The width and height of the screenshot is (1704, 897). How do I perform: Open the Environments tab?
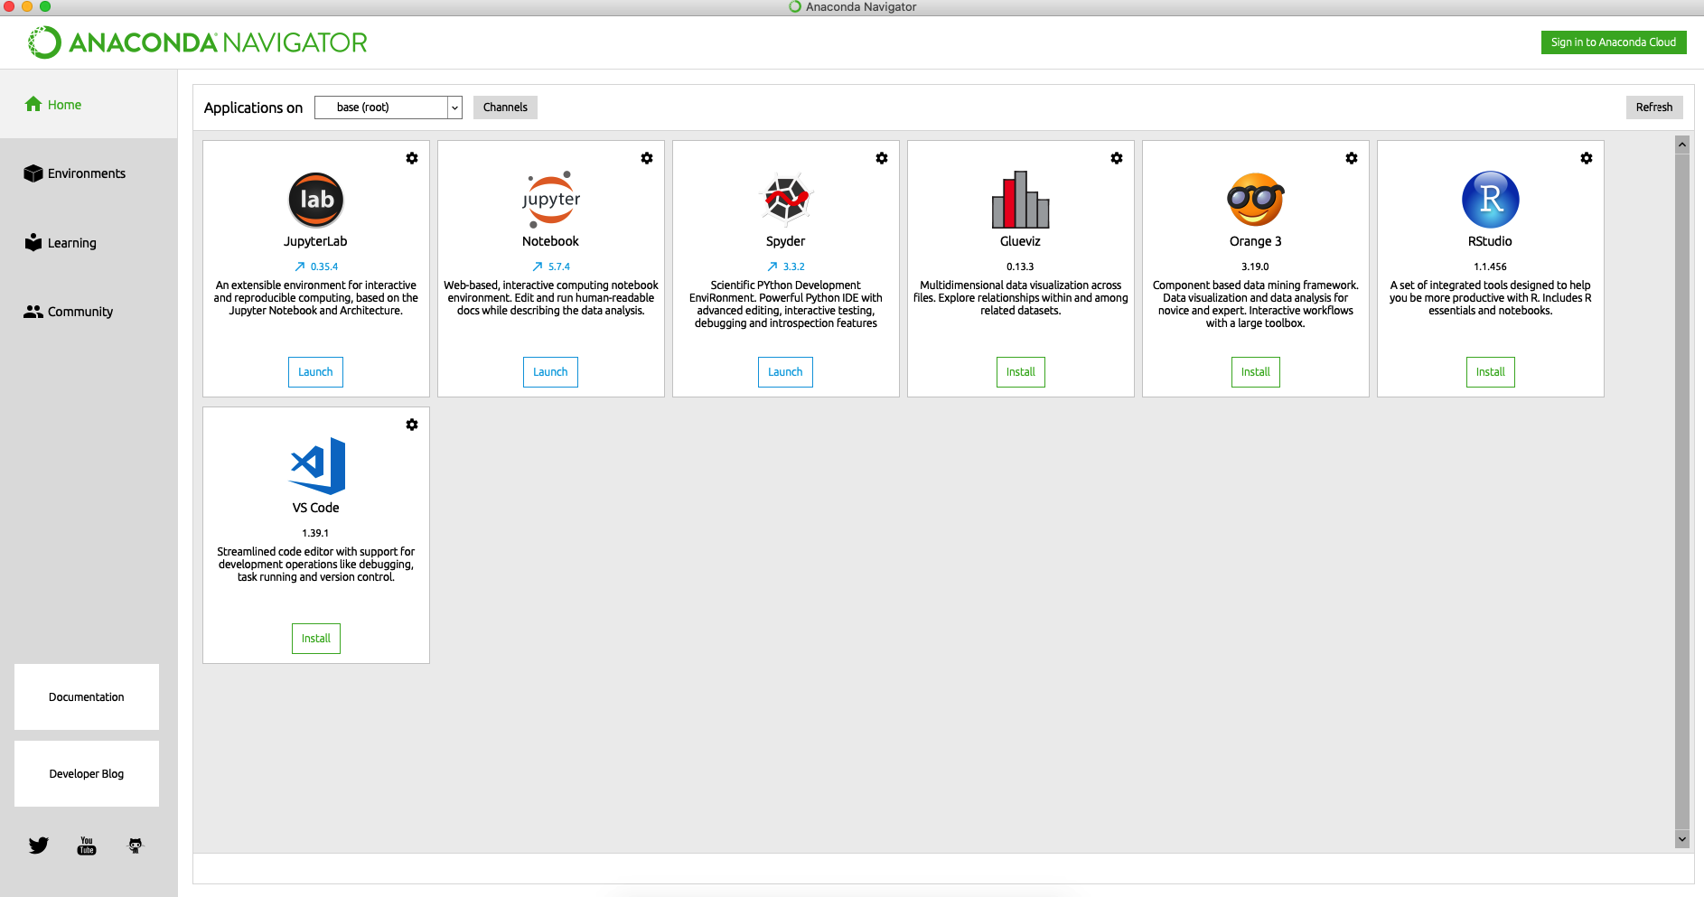point(89,173)
